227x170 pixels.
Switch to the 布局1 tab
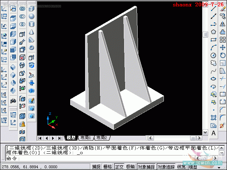(86, 138)
